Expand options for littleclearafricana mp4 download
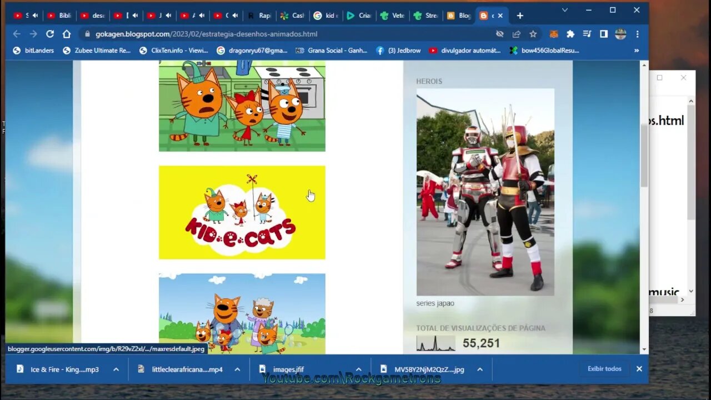 click(x=237, y=369)
